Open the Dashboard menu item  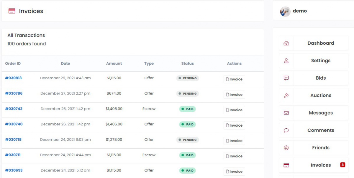coord(321,43)
